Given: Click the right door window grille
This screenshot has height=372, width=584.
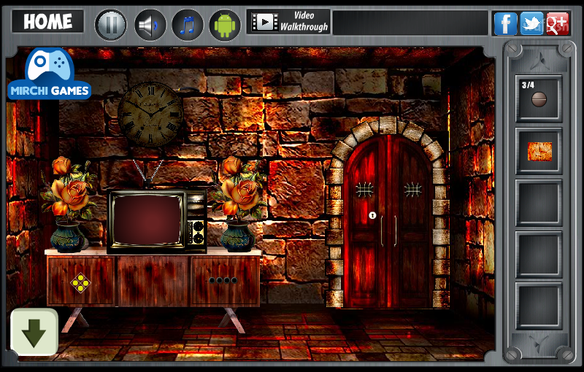Looking at the screenshot, I should click(x=413, y=190).
